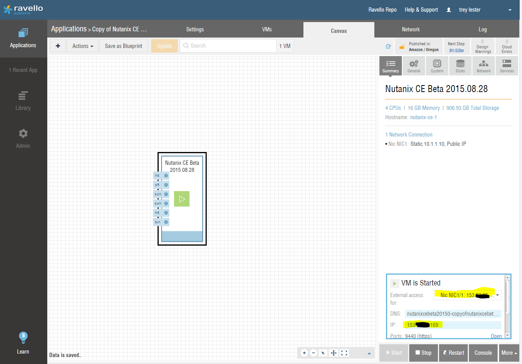Select the General settings gear icon
The width and height of the screenshot is (522, 364).
coord(413,65)
